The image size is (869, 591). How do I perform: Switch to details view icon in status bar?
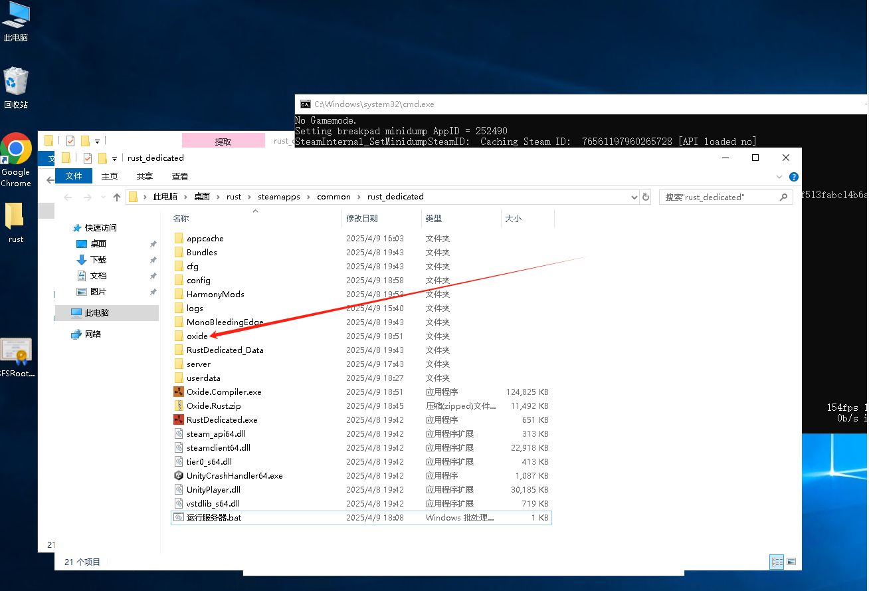(x=777, y=562)
